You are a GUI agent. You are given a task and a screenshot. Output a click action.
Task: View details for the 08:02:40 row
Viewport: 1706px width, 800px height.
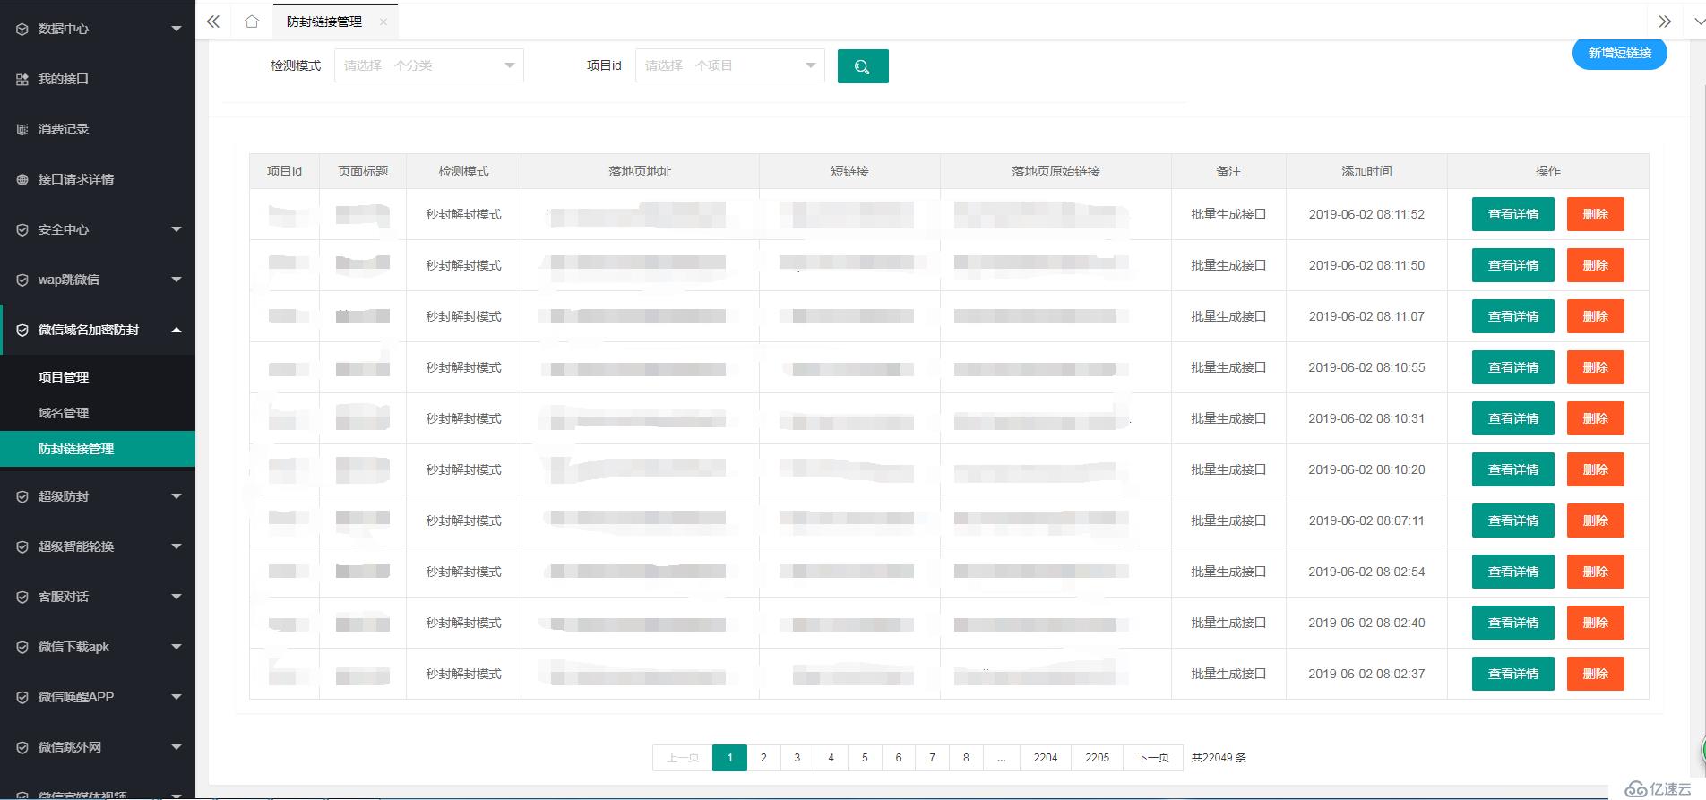point(1513,623)
